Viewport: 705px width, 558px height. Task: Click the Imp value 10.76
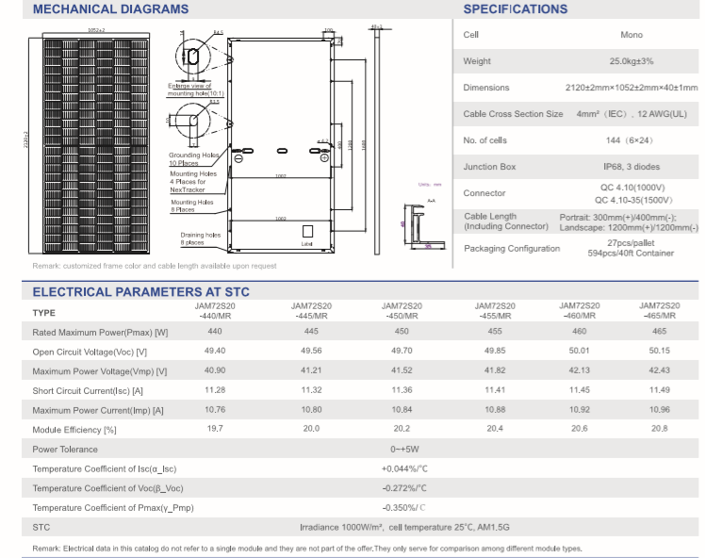point(215,410)
